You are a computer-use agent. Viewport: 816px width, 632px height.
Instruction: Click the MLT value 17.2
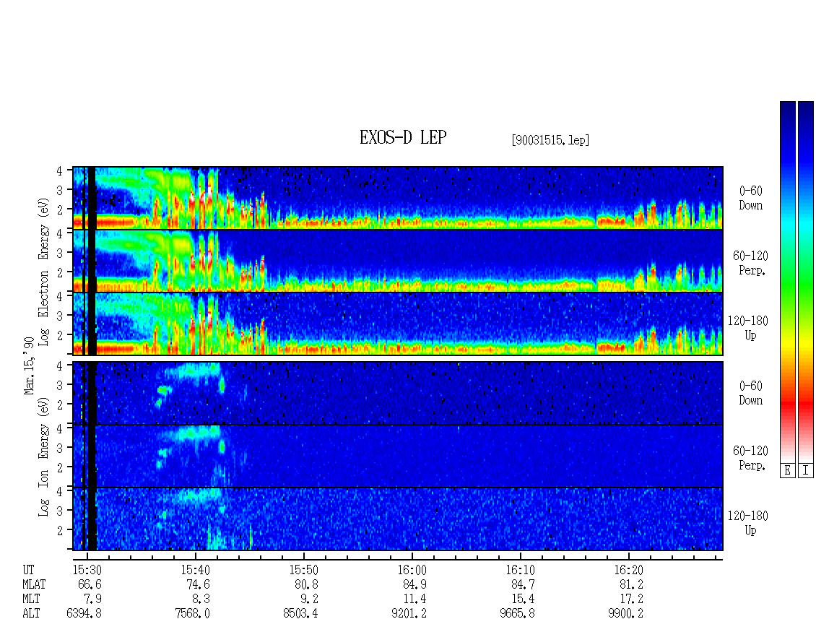(631, 599)
